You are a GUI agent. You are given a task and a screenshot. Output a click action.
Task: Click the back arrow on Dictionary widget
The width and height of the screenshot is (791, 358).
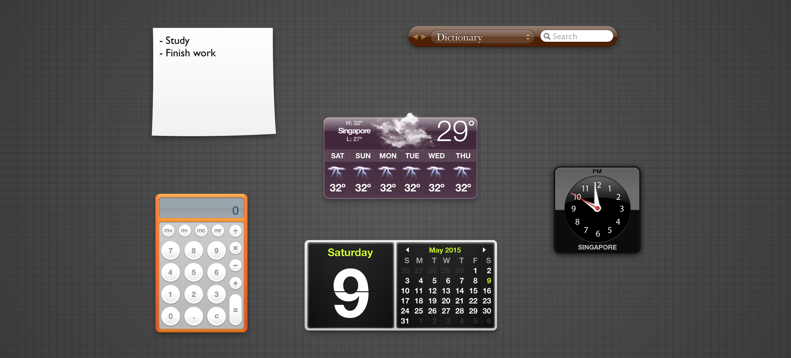(414, 36)
